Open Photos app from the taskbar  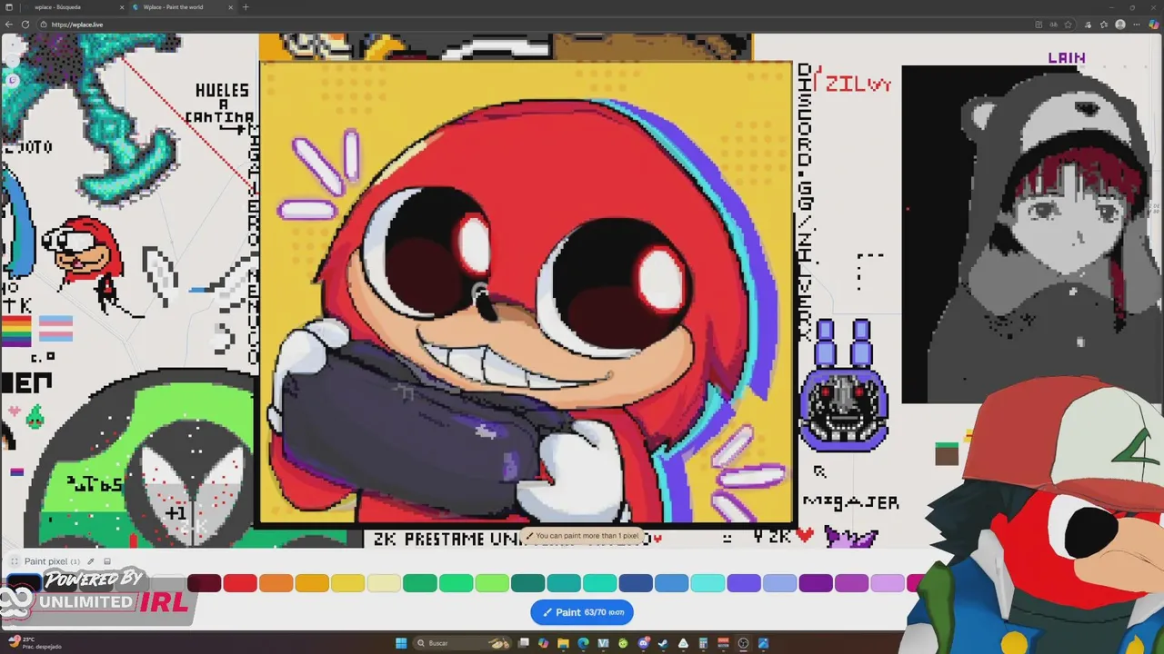pos(763,643)
